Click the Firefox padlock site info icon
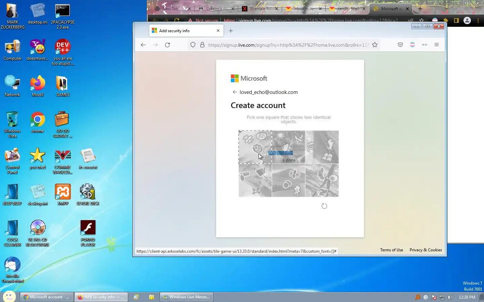This screenshot has width=484, height=302. pos(202,45)
